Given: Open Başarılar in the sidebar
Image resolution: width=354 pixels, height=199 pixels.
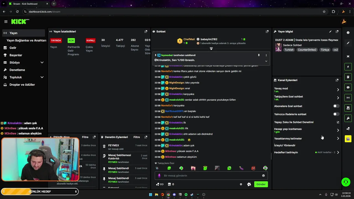Looking at the screenshot, I should point(24,55).
